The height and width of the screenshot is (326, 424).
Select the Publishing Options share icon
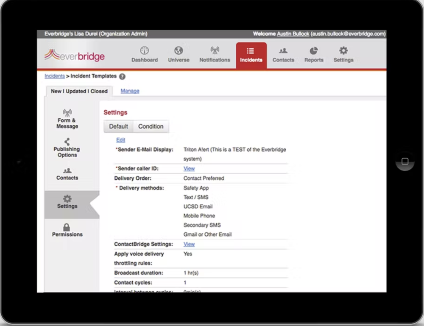(67, 142)
